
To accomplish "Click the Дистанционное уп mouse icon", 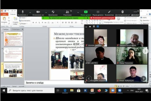I will point(123,12).
